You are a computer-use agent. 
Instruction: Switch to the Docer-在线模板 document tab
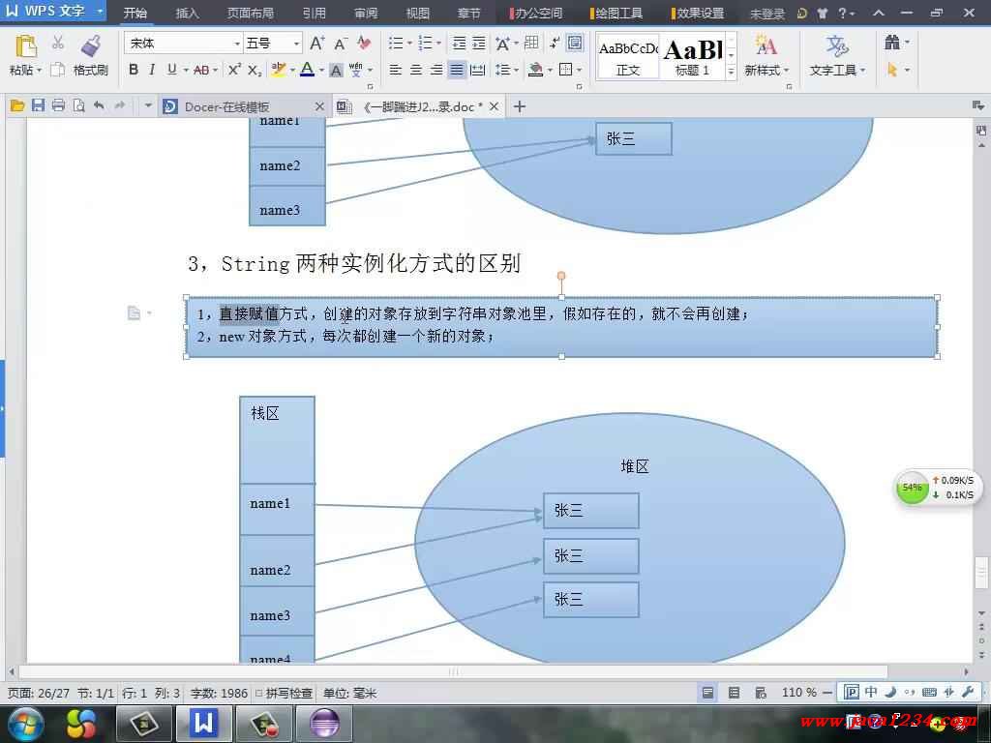click(227, 106)
